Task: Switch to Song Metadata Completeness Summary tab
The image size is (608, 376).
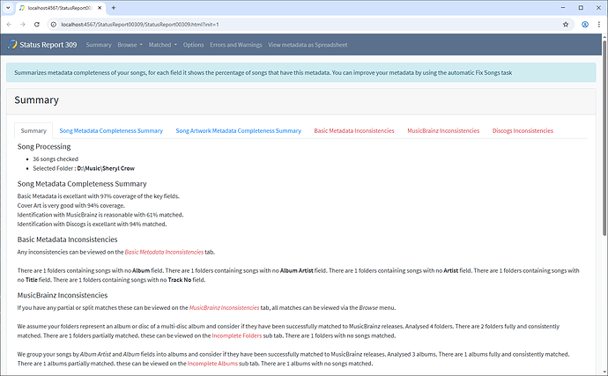Action: (111, 130)
